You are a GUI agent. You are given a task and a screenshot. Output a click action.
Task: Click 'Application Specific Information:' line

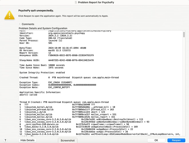(x=40, y=92)
